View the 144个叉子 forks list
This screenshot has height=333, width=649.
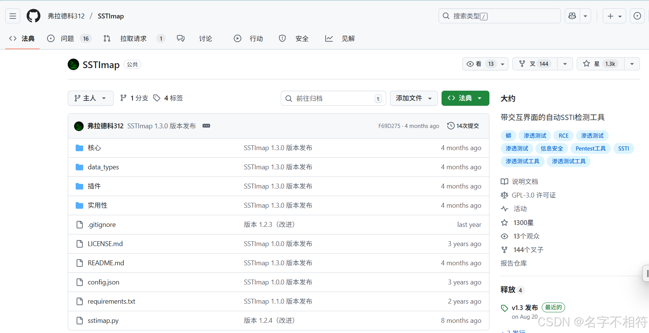click(x=522, y=250)
